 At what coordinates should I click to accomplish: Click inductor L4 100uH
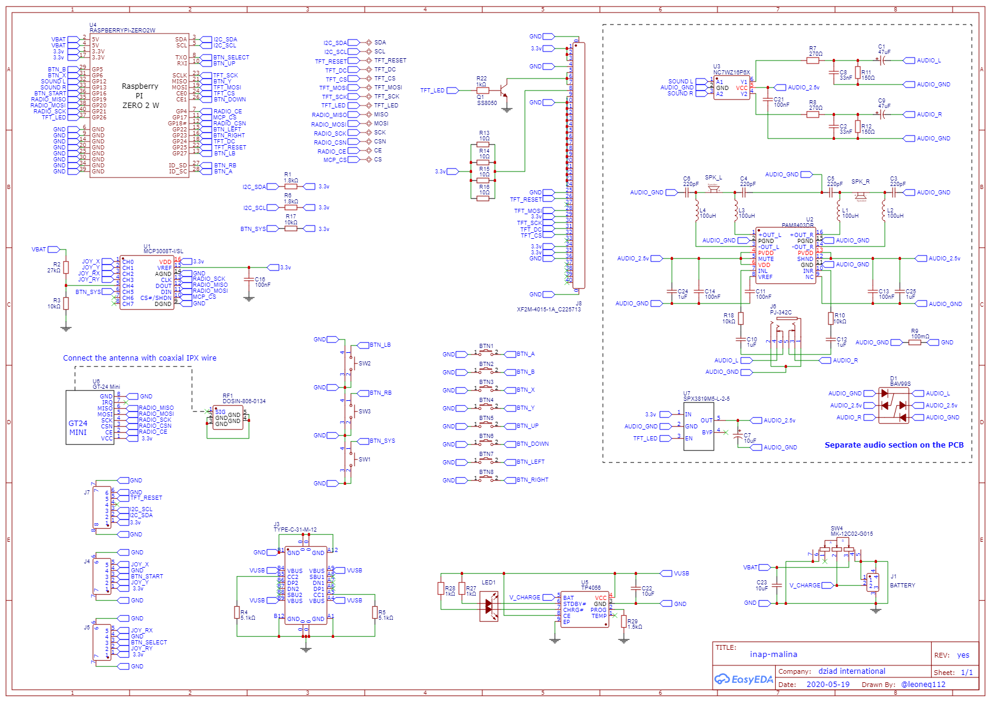point(698,211)
